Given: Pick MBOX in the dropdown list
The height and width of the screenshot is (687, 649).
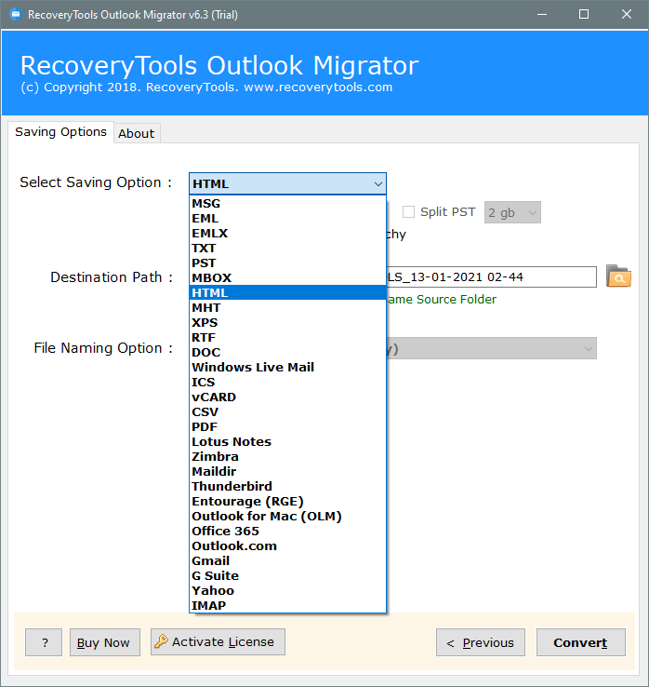Looking at the screenshot, I should (x=287, y=277).
